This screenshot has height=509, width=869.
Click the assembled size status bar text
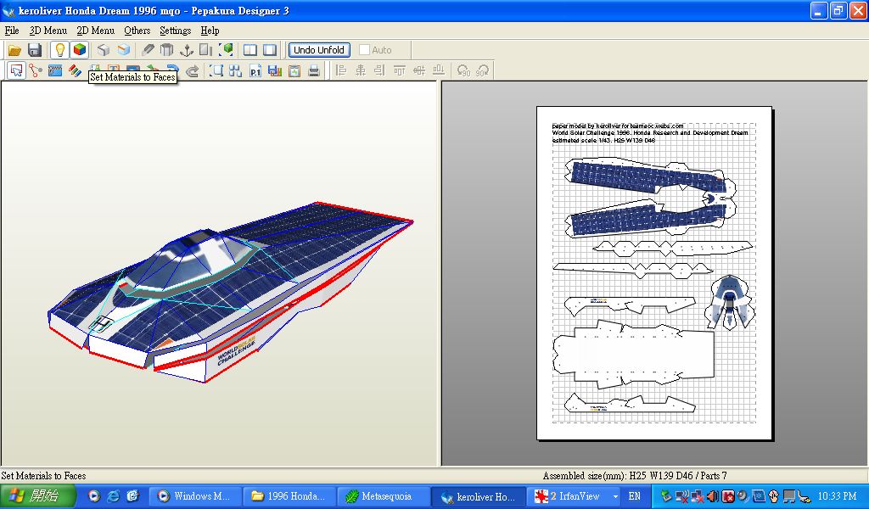point(635,475)
